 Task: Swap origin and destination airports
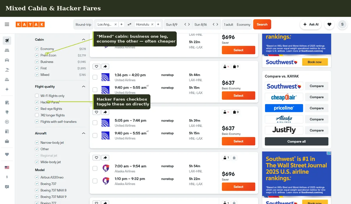tap(130, 25)
